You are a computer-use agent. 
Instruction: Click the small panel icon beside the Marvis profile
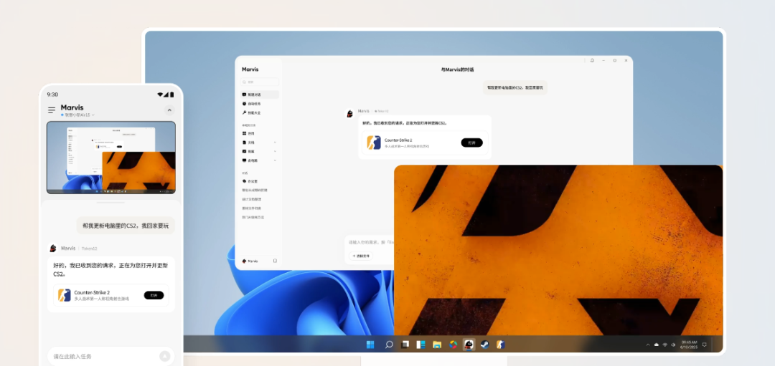click(x=276, y=261)
